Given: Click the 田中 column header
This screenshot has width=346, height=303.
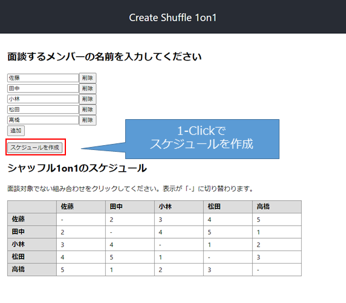Looking at the screenshot, I should 130,207.
